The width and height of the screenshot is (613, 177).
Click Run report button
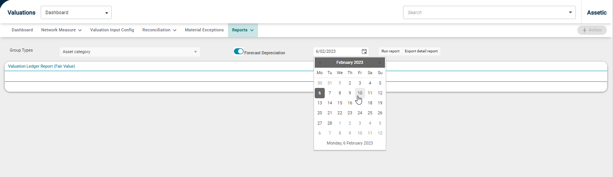click(390, 51)
